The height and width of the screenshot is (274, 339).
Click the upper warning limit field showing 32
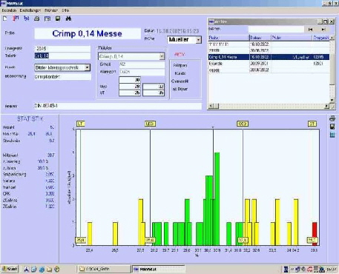pyautogui.click(x=154, y=87)
